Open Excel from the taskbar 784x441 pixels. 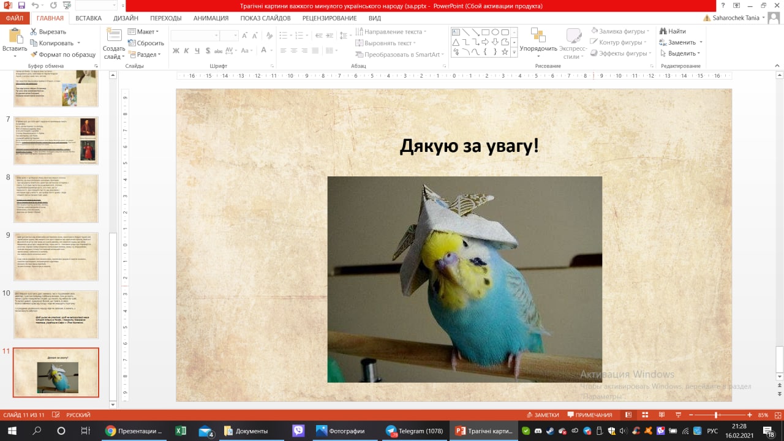181,431
